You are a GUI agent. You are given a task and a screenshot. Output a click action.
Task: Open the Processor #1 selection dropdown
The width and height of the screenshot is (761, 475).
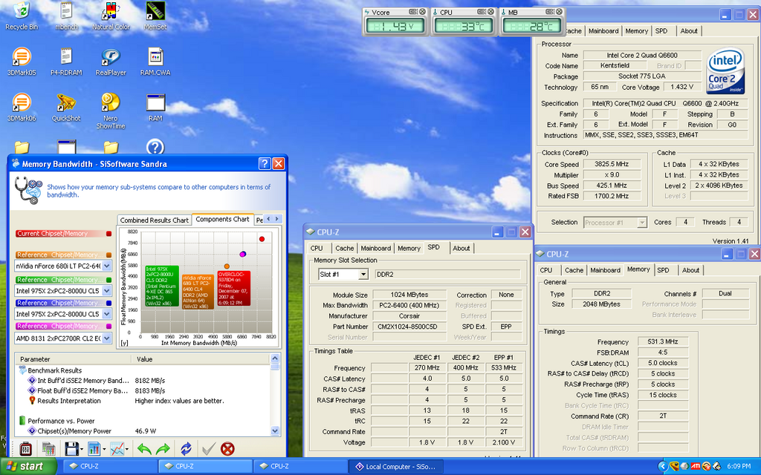642,223
